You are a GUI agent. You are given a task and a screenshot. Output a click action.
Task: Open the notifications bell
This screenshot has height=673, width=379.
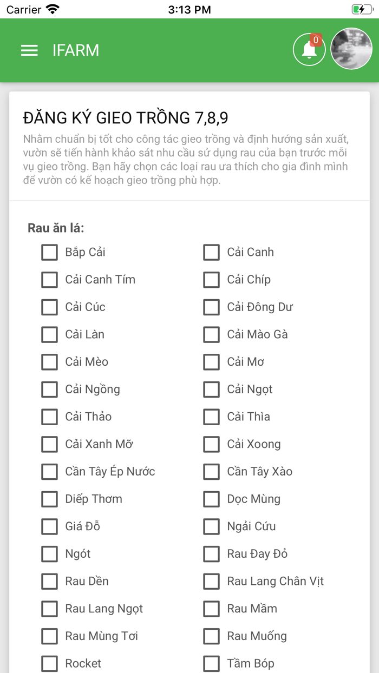tap(309, 50)
